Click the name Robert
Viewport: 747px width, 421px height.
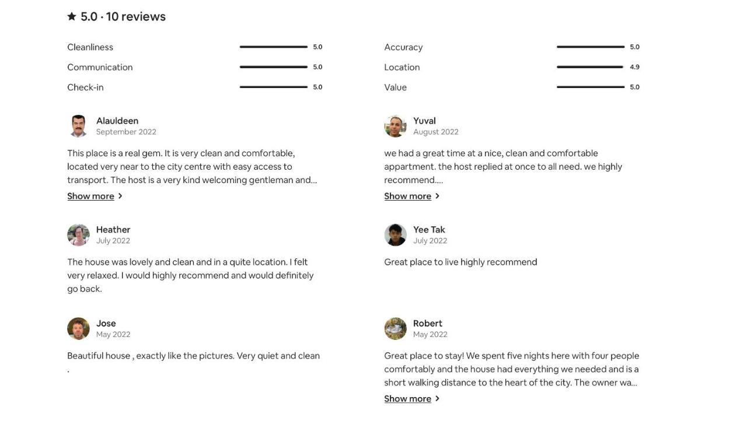point(428,324)
